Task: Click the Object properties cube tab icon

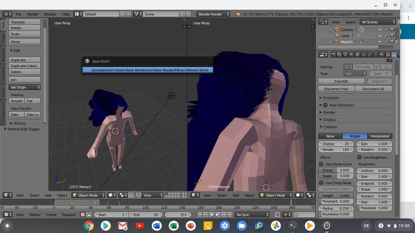Action: pos(357,54)
